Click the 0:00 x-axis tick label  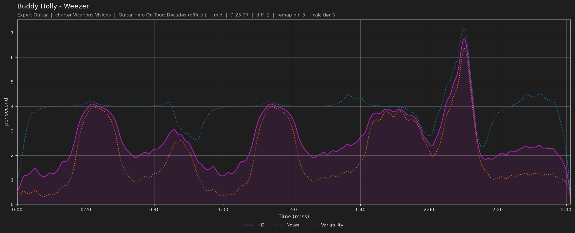coord(17,210)
